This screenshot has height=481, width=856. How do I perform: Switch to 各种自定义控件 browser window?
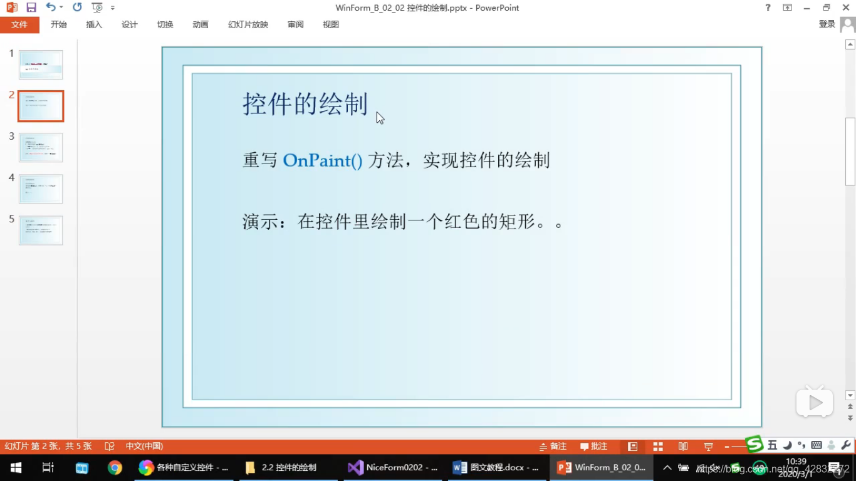[184, 468]
